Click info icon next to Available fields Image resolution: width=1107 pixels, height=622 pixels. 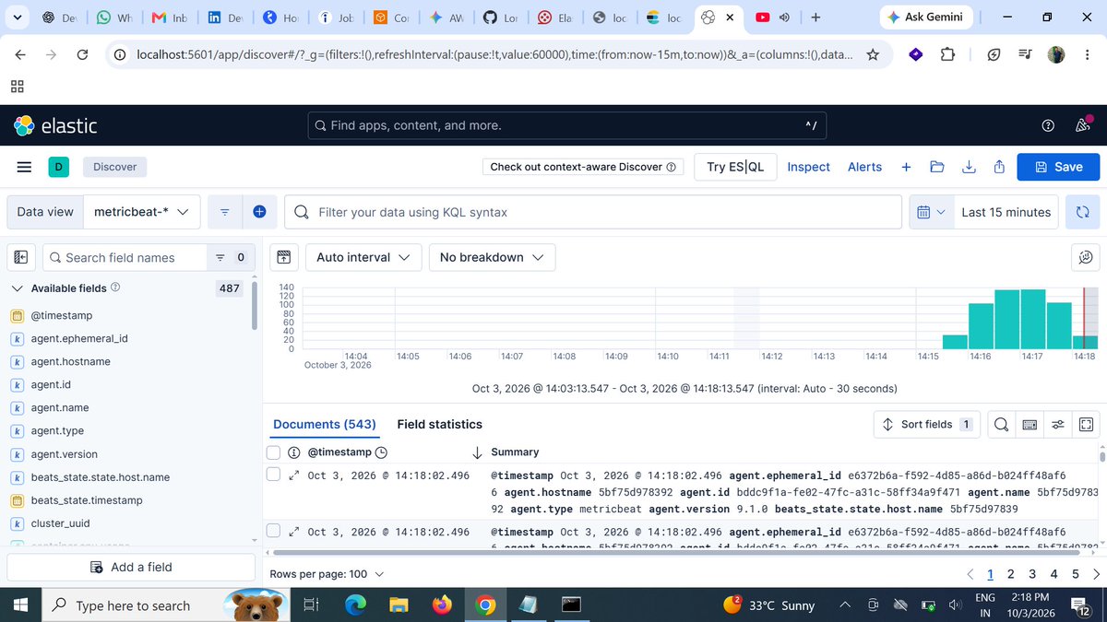(115, 288)
